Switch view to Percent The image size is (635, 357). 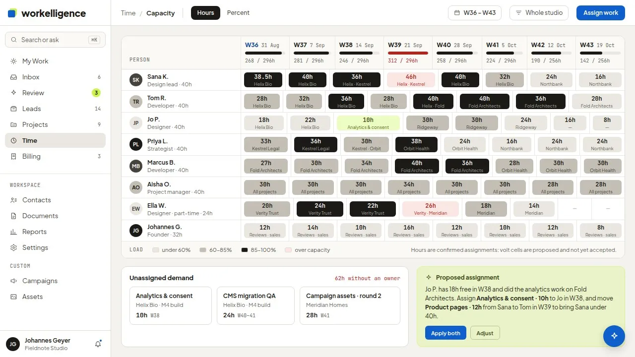click(238, 13)
